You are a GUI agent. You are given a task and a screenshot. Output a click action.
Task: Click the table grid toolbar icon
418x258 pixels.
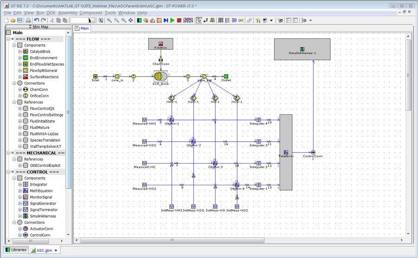(x=221, y=20)
